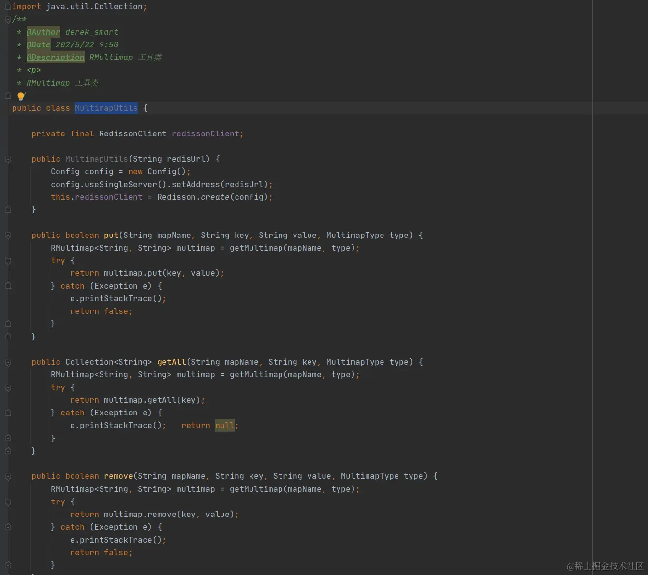The height and width of the screenshot is (575, 648).
Task: Click the @Author Javadoc tag
Action: click(44, 32)
